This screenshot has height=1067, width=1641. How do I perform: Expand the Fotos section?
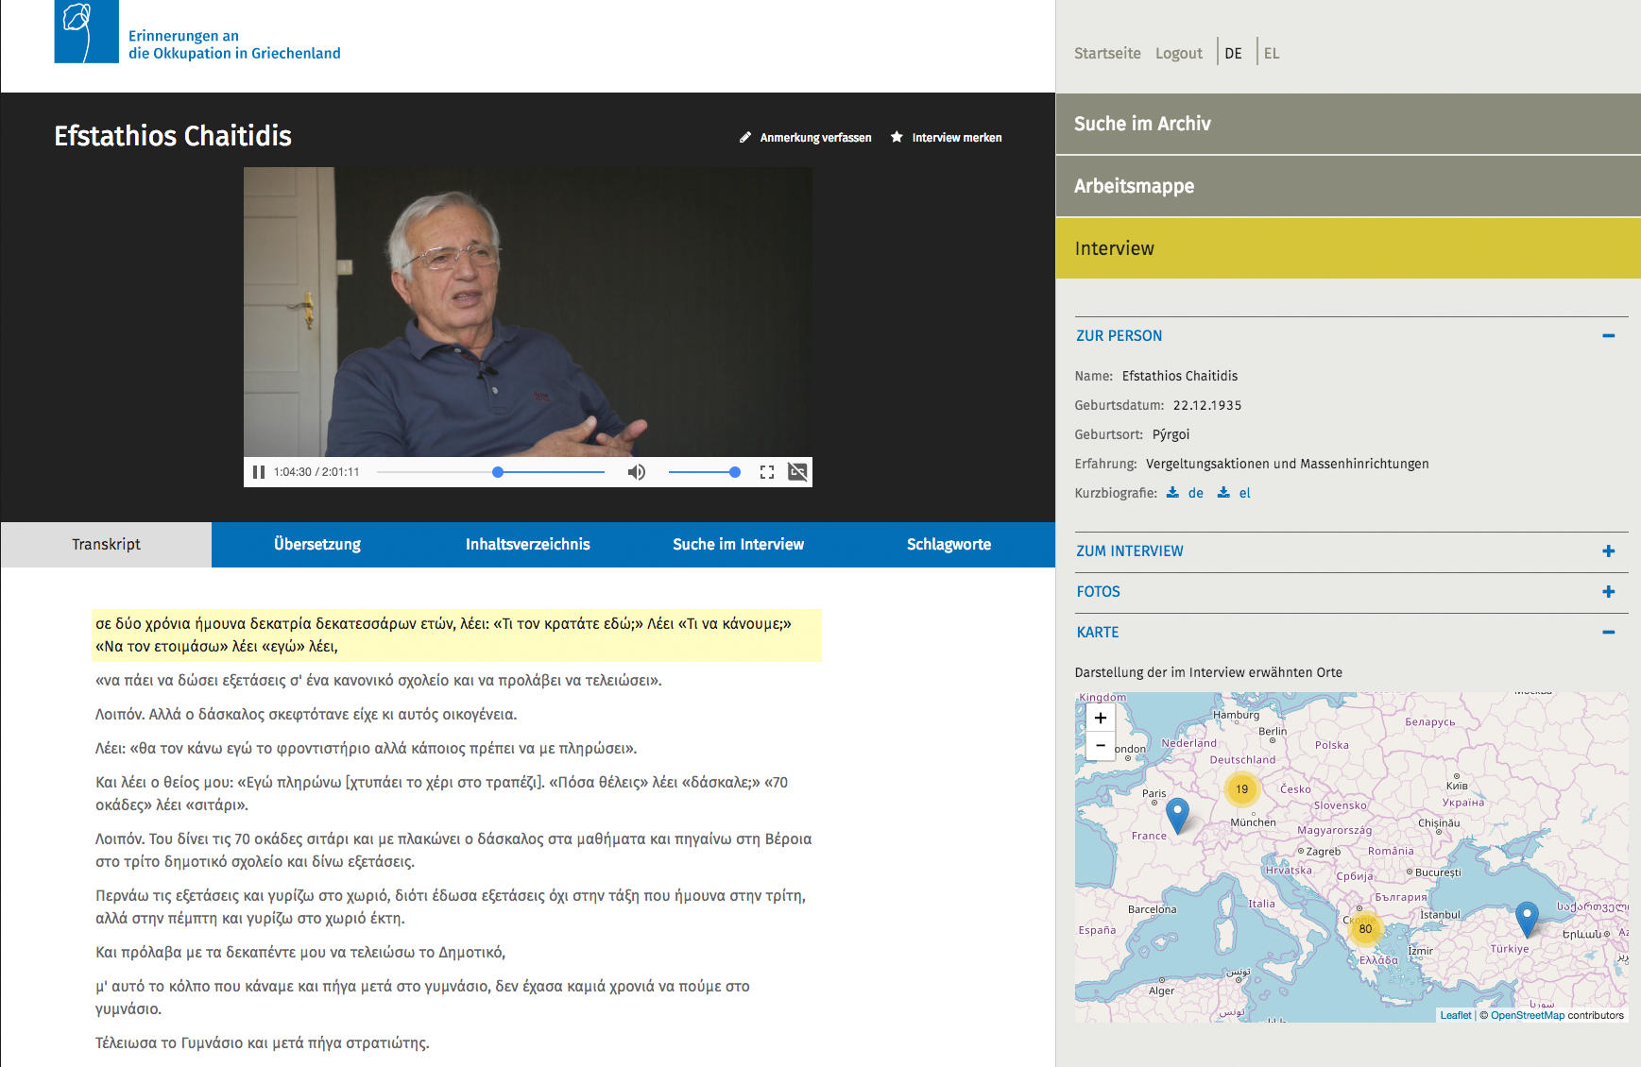coord(1608,591)
